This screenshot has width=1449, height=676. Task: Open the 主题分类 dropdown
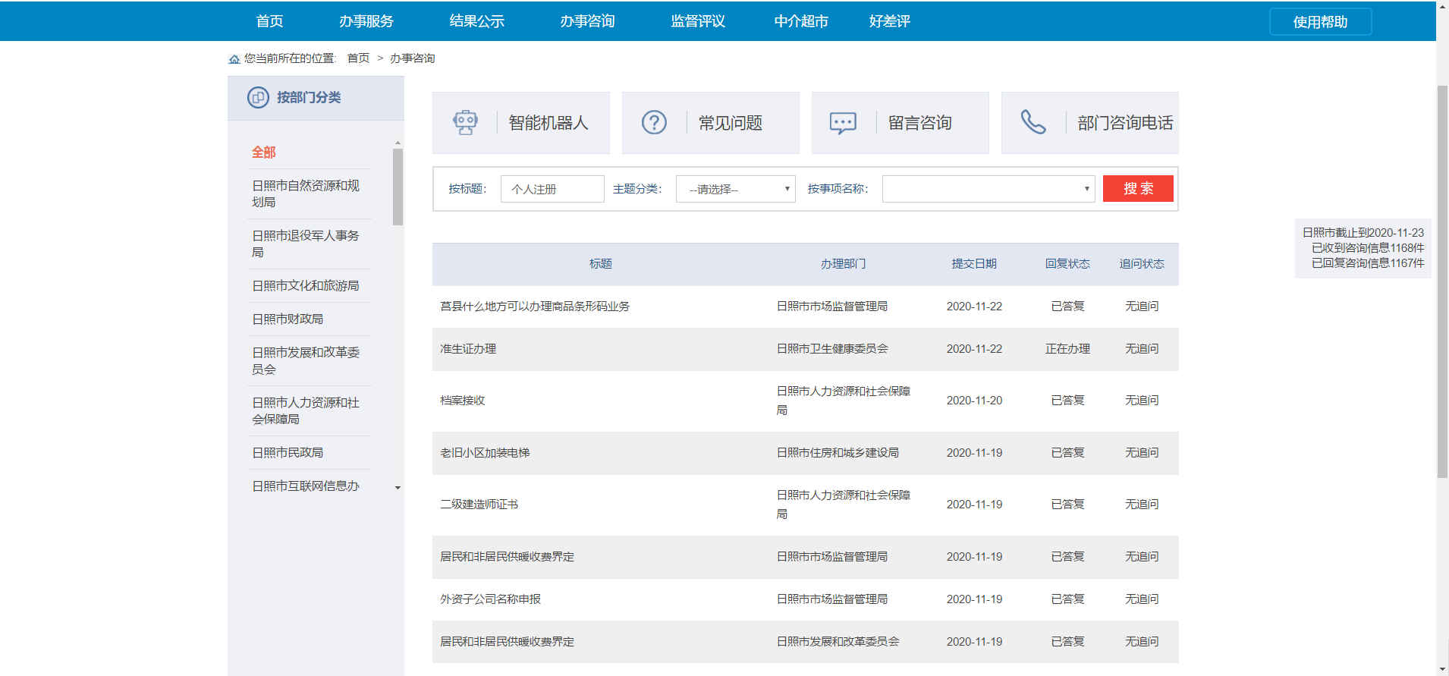point(735,189)
